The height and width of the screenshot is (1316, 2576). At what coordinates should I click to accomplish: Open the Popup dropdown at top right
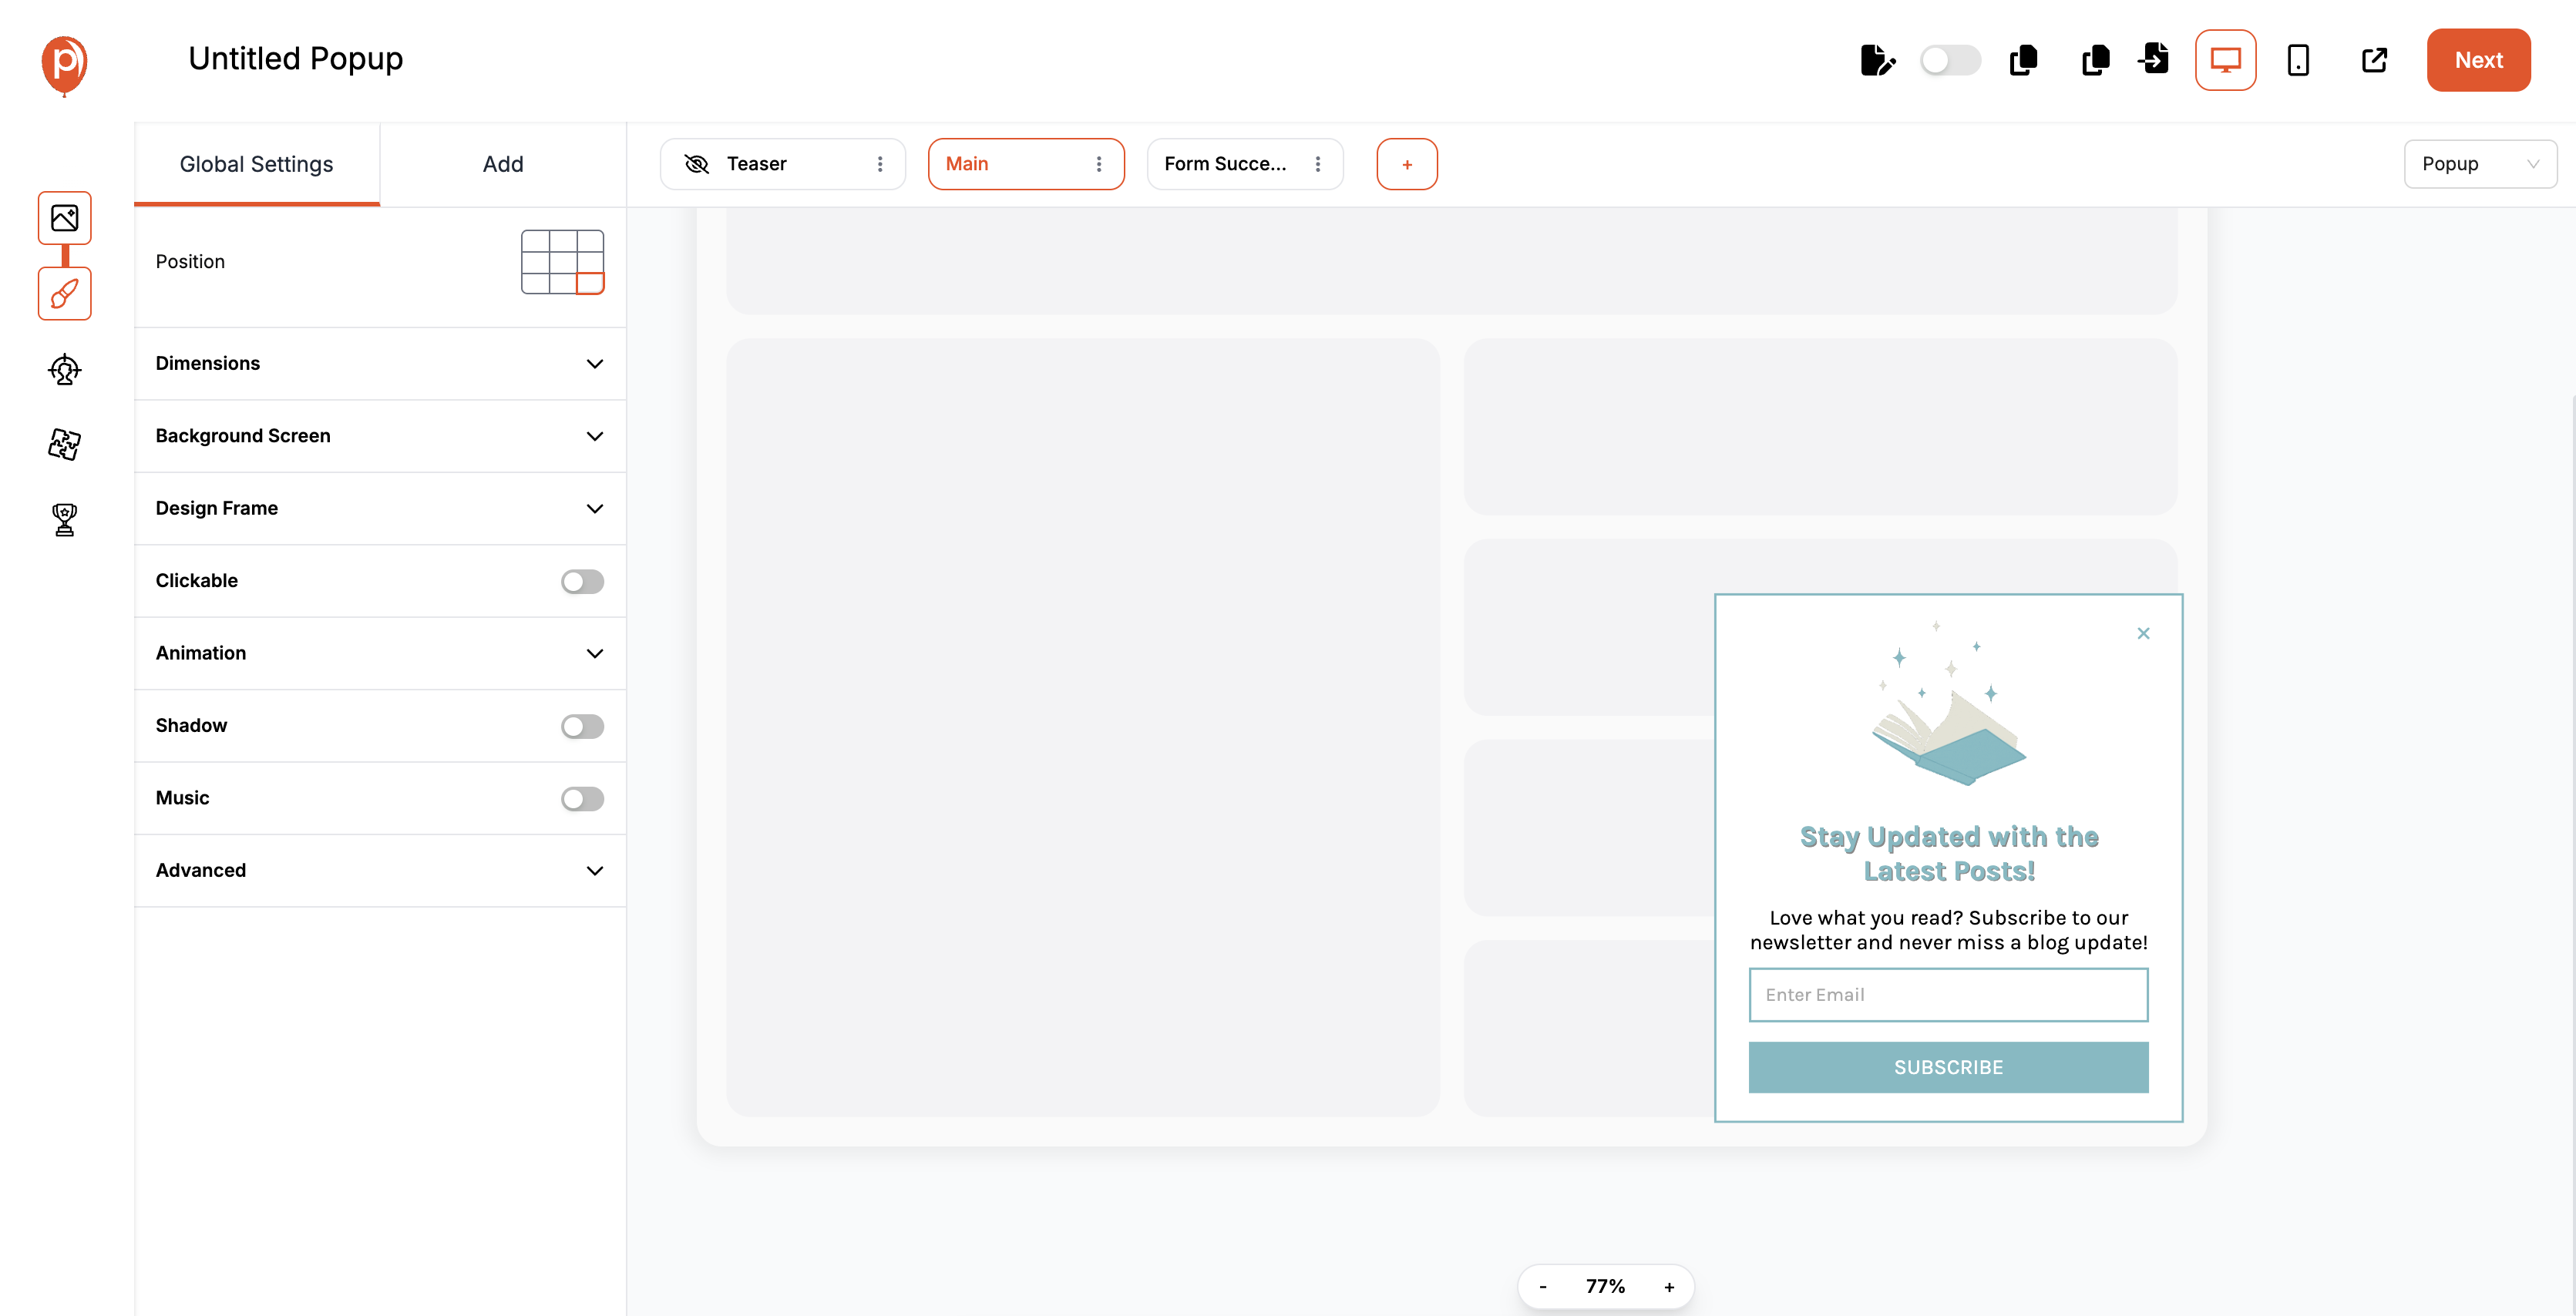point(2480,163)
